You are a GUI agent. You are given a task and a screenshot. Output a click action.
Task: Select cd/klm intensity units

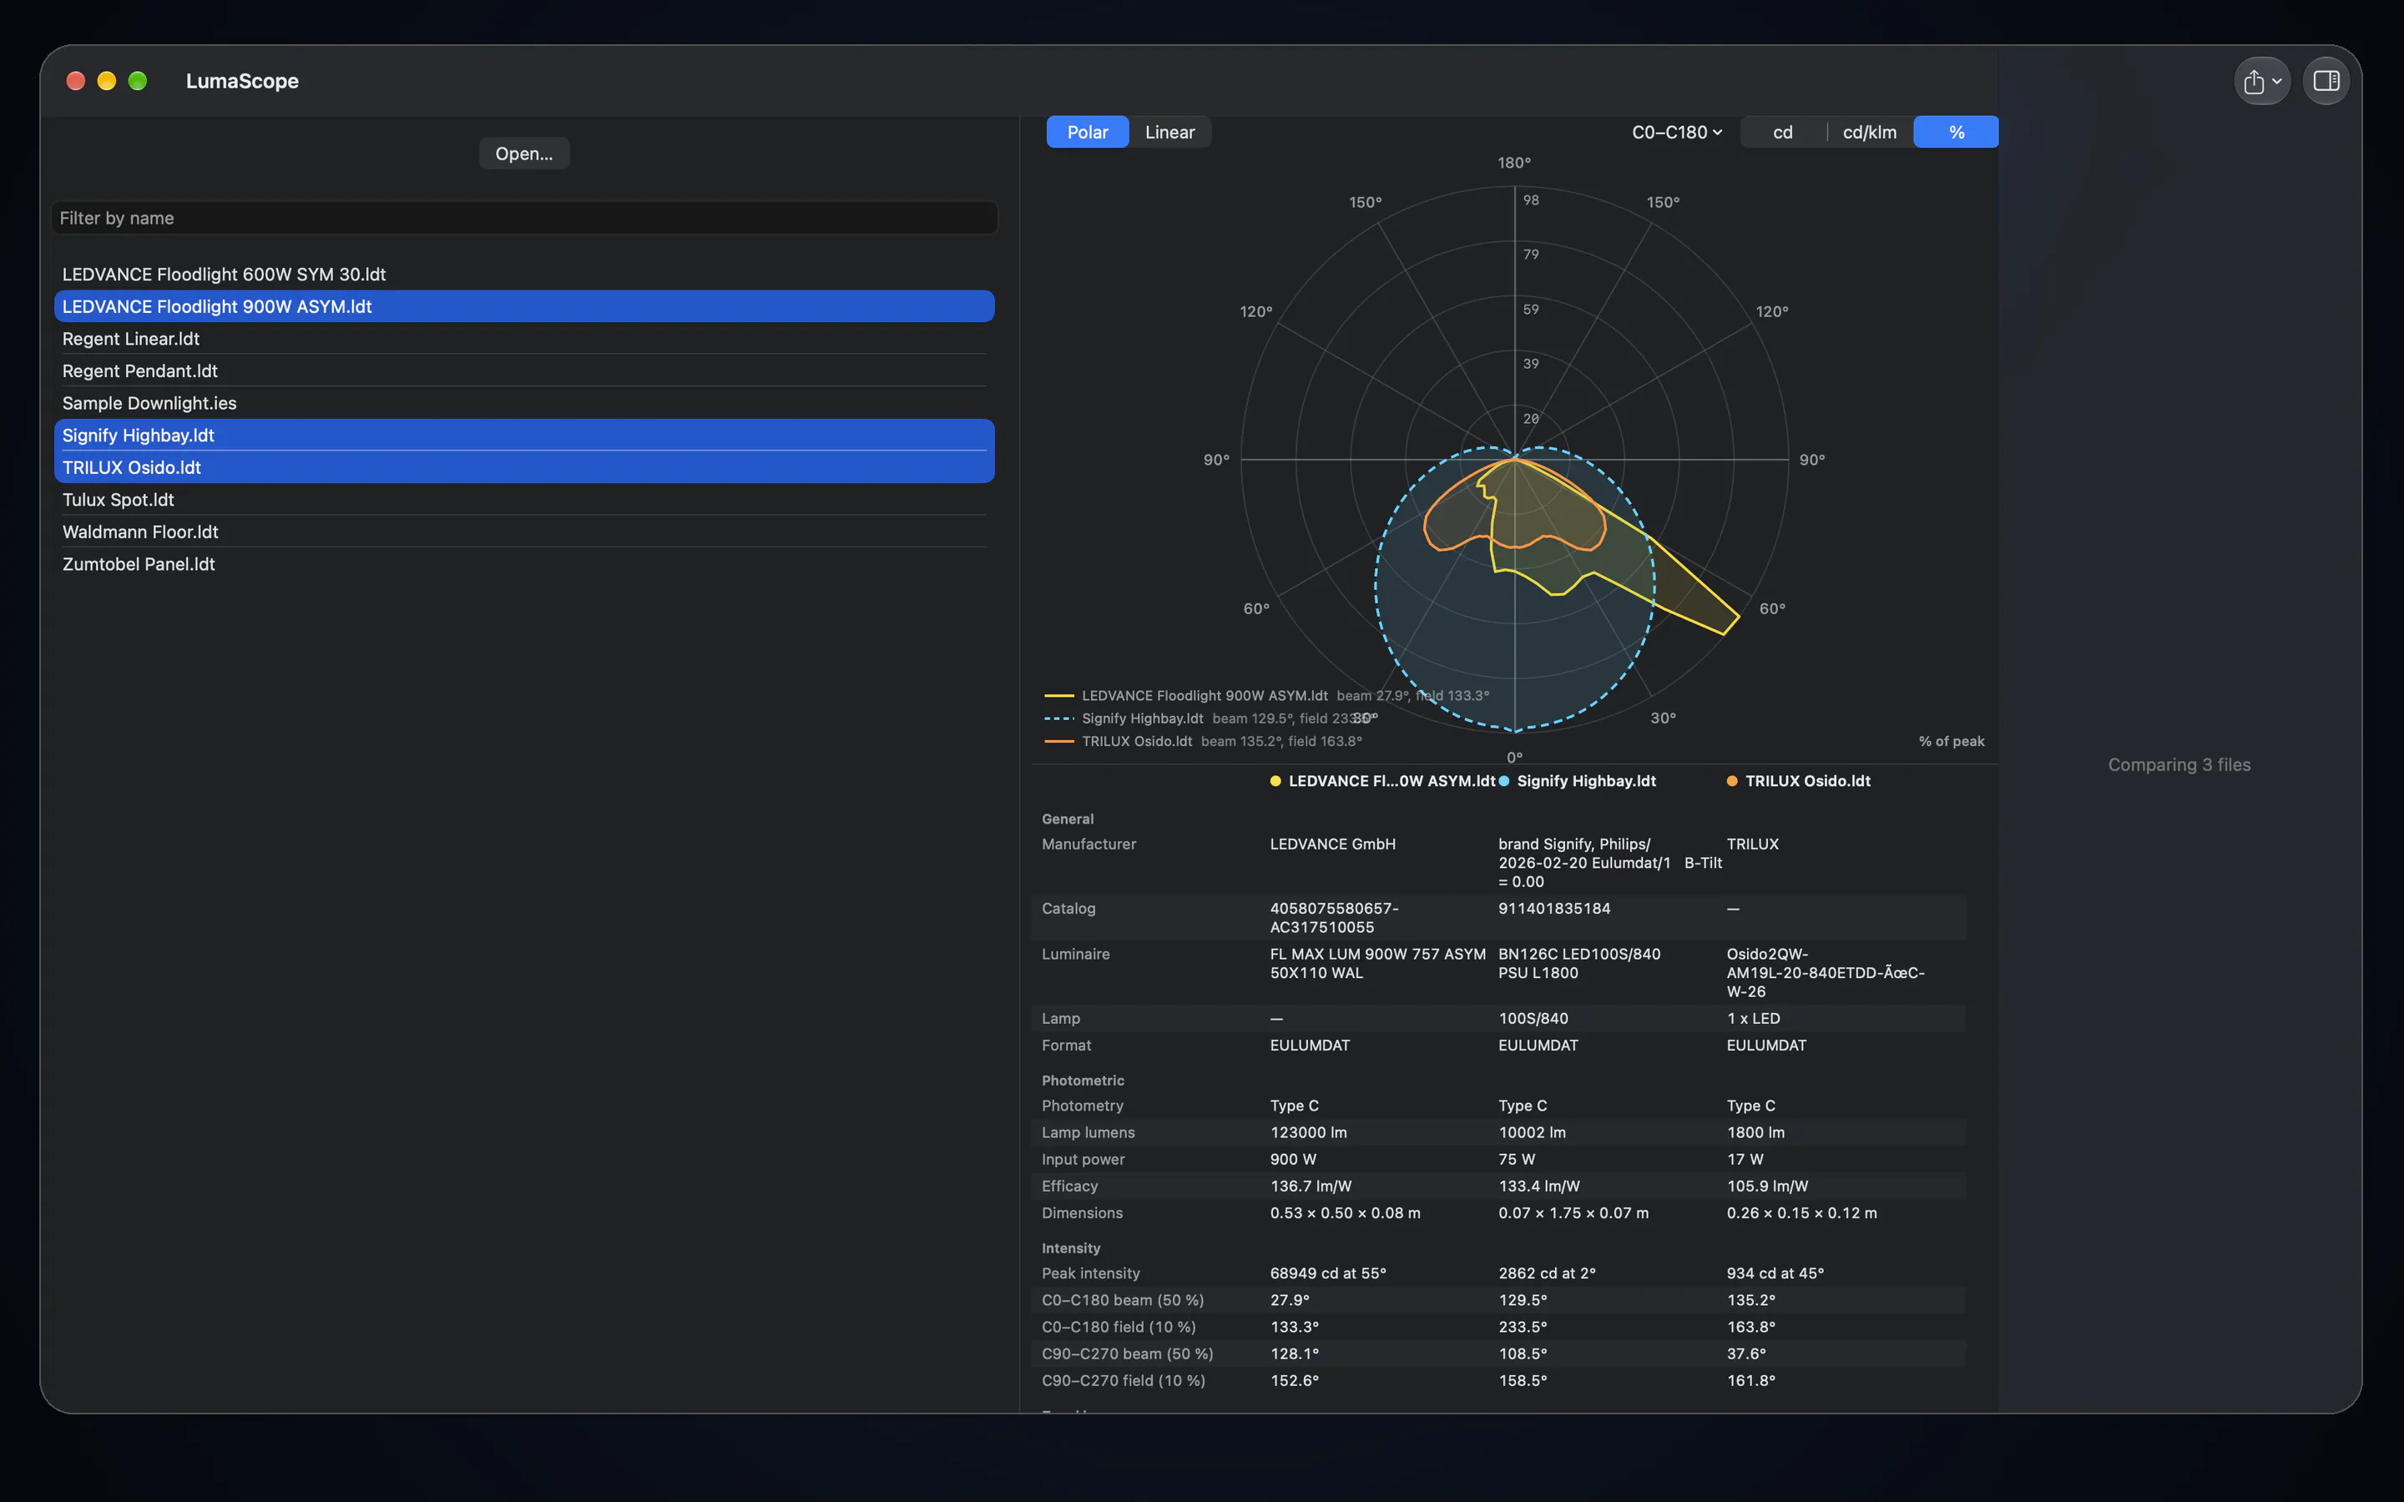tap(1870, 132)
